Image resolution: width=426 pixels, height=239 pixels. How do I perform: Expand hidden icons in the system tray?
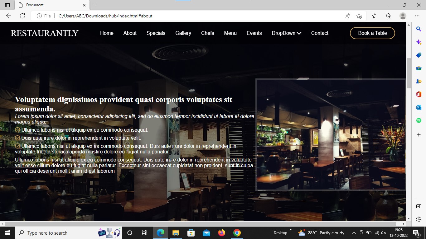354,233
